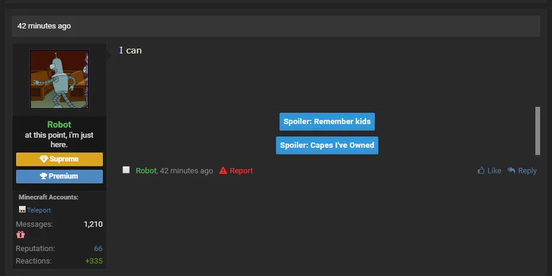Tick the post selection checkbox
The image size is (552, 276).
(126, 170)
